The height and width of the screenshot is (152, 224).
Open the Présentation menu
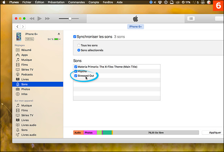pyautogui.click(x=56, y=2)
